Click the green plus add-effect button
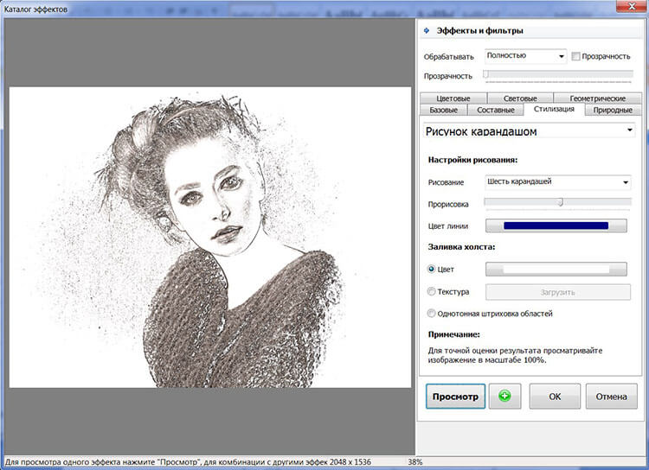 (x=504, y=397)
